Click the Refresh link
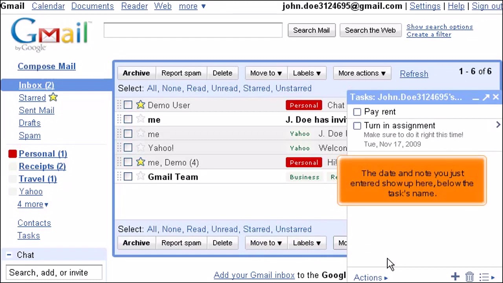 pyautogui.click(x=414, y=74)
